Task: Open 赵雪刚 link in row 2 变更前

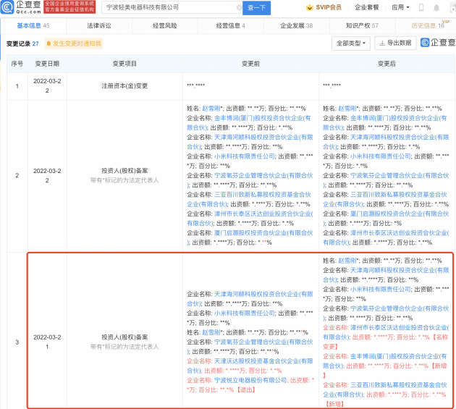Action: pyautogui.click(x=211, y=109)
